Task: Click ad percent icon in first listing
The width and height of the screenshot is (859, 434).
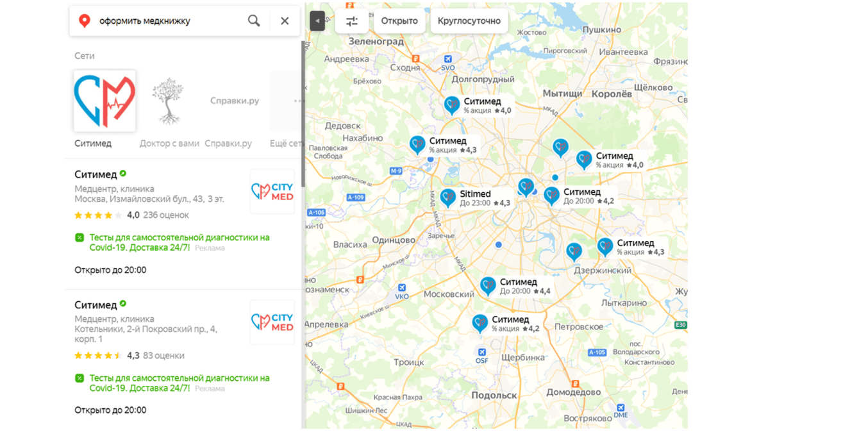Action: (x=79, y=238)
